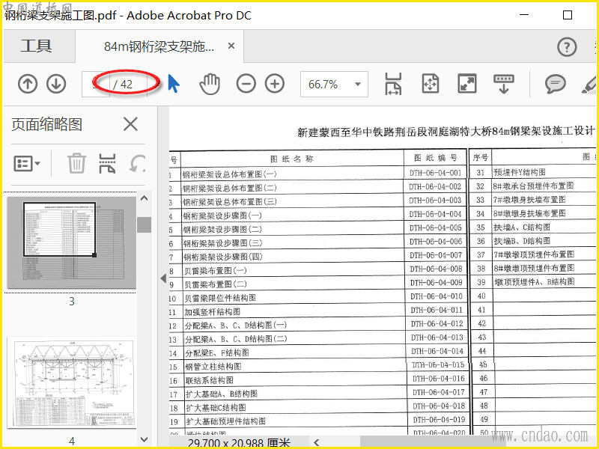Zoom in with the plus button
The image size is (599, 449).
(x=275, y=84)
